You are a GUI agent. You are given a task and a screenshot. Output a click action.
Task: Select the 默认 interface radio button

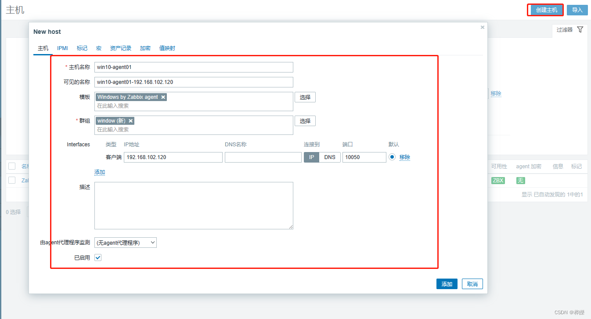(392, 157)
